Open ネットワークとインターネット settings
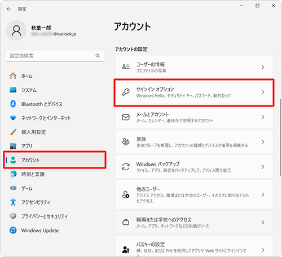 point(55,118)
